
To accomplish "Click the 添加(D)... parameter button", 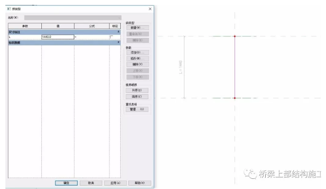I will tap(137, 52).
